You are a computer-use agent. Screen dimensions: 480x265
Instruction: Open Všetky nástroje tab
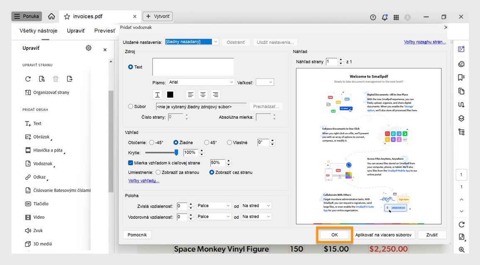[x=39, y=31]
